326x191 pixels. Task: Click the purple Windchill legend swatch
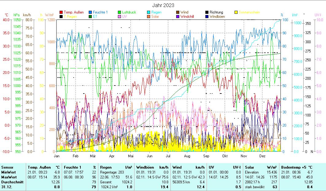click(x=178, y=17)
